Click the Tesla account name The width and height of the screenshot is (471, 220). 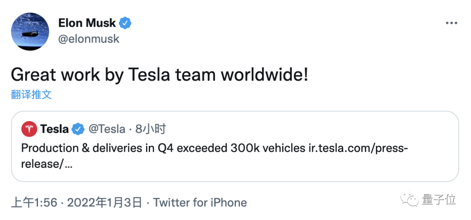pyautogui.click(x=54, y=129)
